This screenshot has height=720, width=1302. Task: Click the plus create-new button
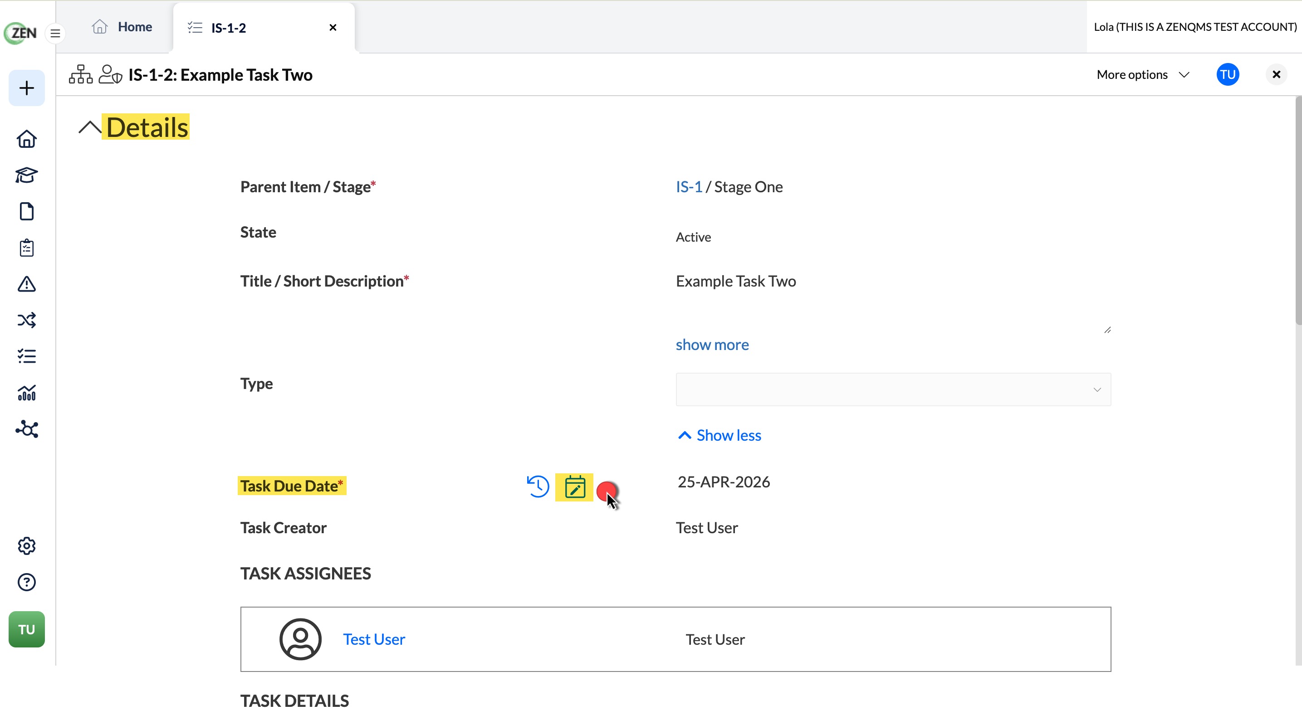click(x=27, y=88)
